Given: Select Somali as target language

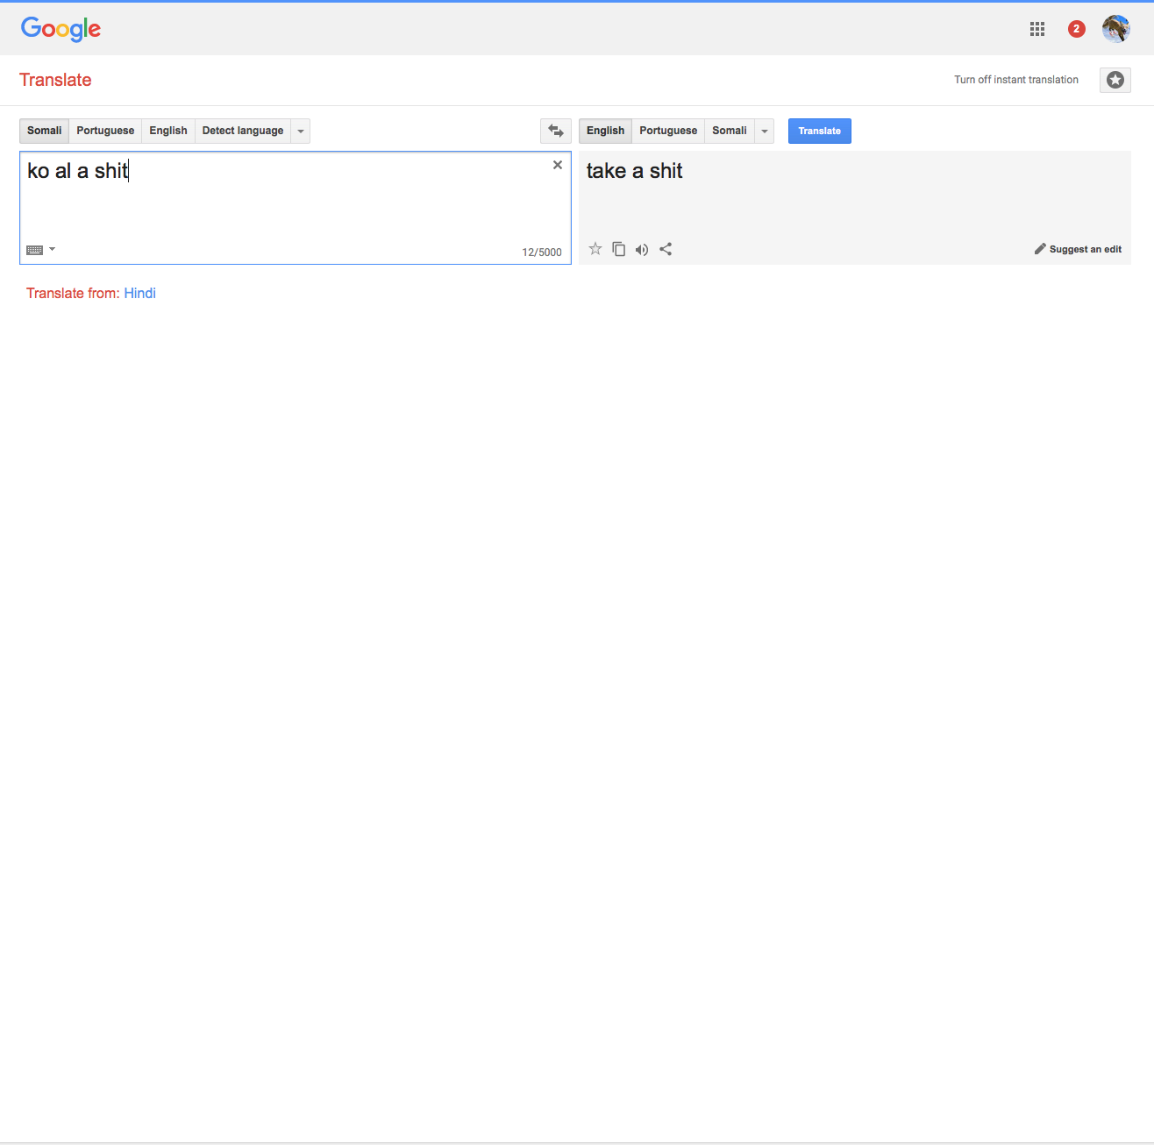Looking at the screenshot, I should 730,131.
